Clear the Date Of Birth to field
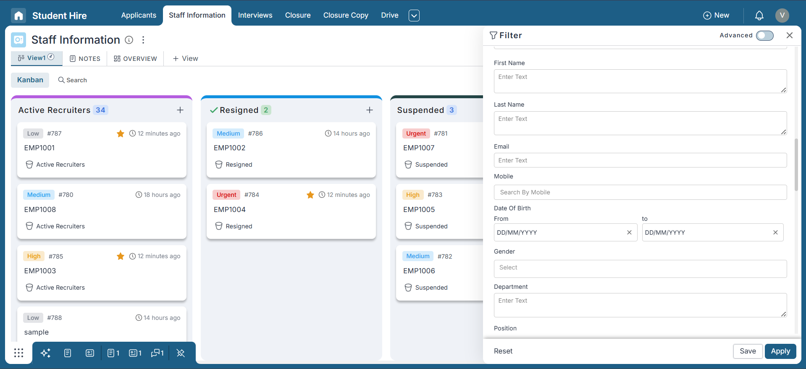The width and height of the screenshot is (806, 369). (x=775, y=233)
